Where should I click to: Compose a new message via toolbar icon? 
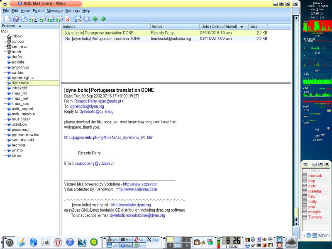coord(7,19)
